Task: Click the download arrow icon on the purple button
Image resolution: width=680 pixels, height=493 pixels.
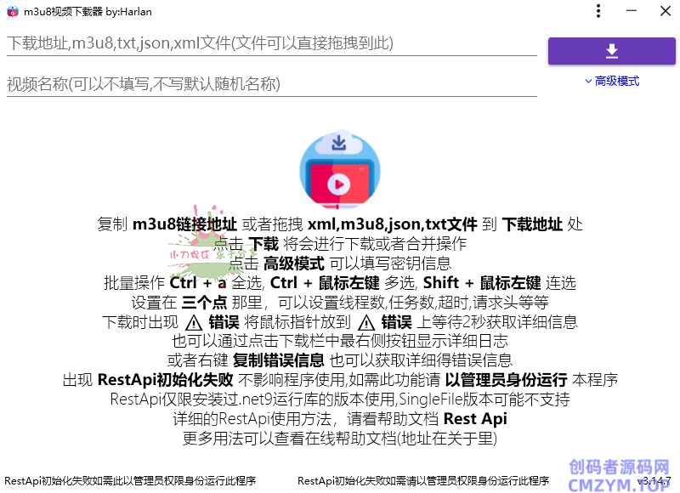Action: (611, 51)
